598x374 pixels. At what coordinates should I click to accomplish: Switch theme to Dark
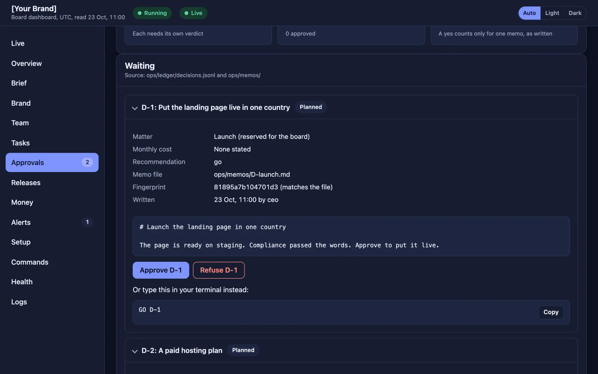click(x=575, y=13)
